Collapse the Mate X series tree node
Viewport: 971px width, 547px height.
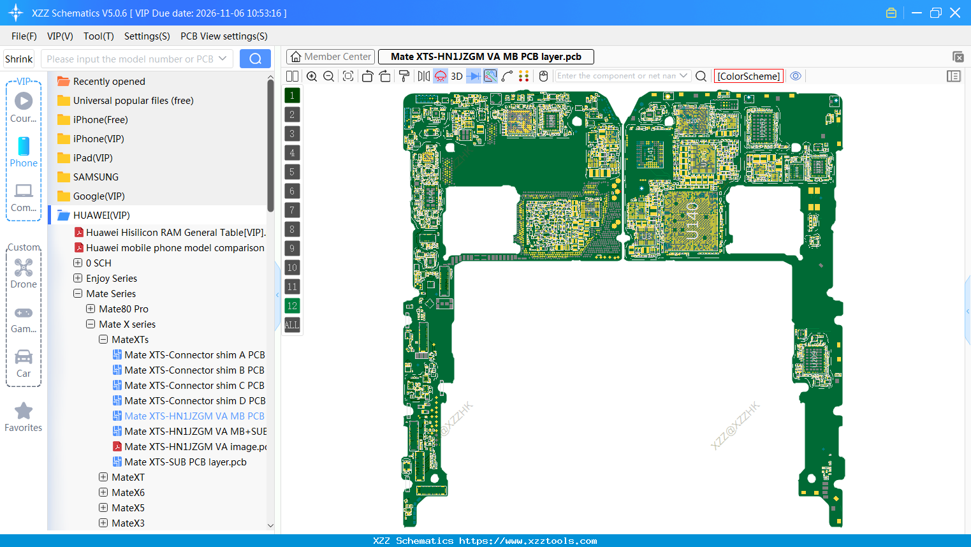pyautogui.click(x=91, y=324)
